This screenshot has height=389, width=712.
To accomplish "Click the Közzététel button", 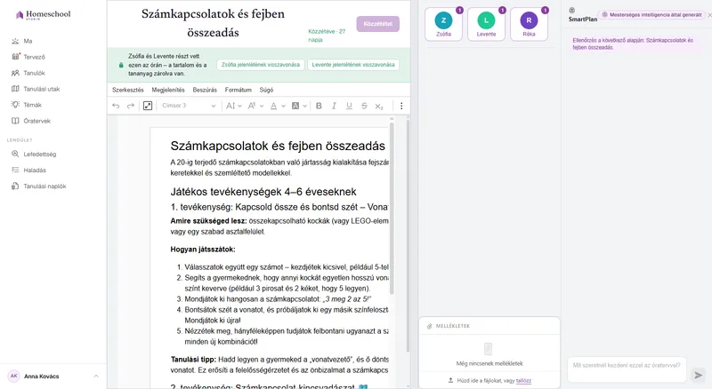I will point(377,24).
